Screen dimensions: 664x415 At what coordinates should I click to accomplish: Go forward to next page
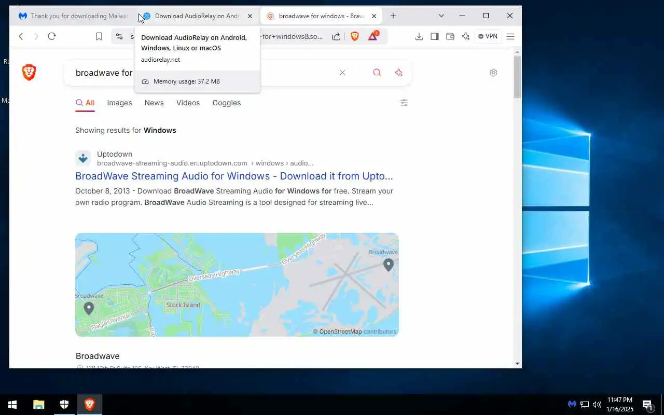tap(36, 36)
